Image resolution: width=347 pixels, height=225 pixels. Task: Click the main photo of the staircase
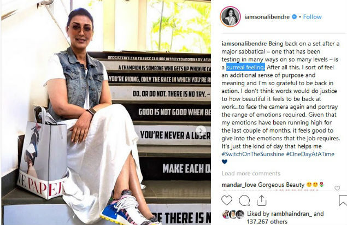(106, 112)
